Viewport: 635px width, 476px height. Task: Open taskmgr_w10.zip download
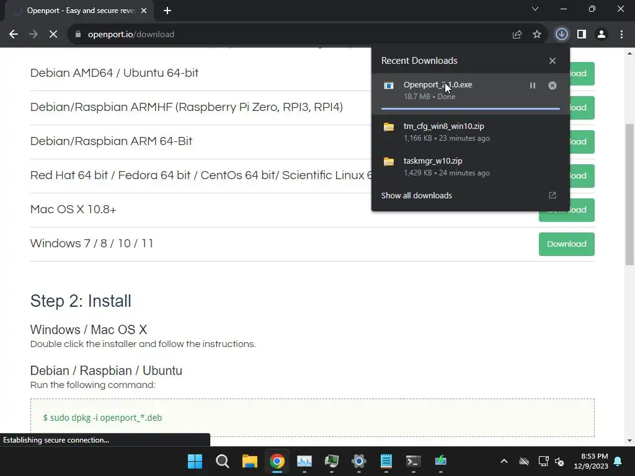tap(470, 166)
